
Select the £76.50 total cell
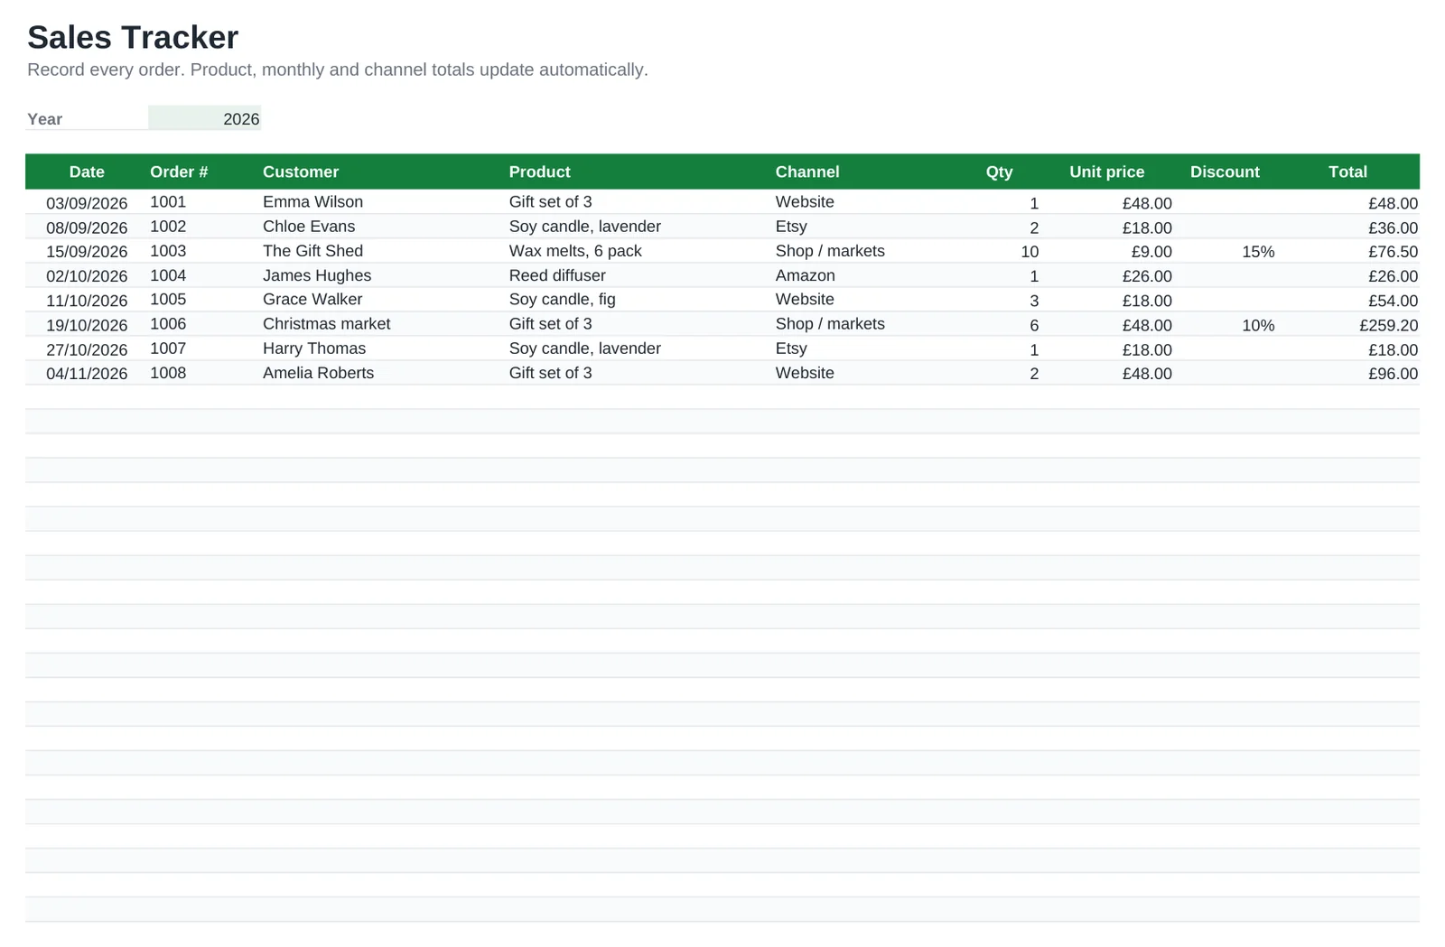[x=1393, y=252]
